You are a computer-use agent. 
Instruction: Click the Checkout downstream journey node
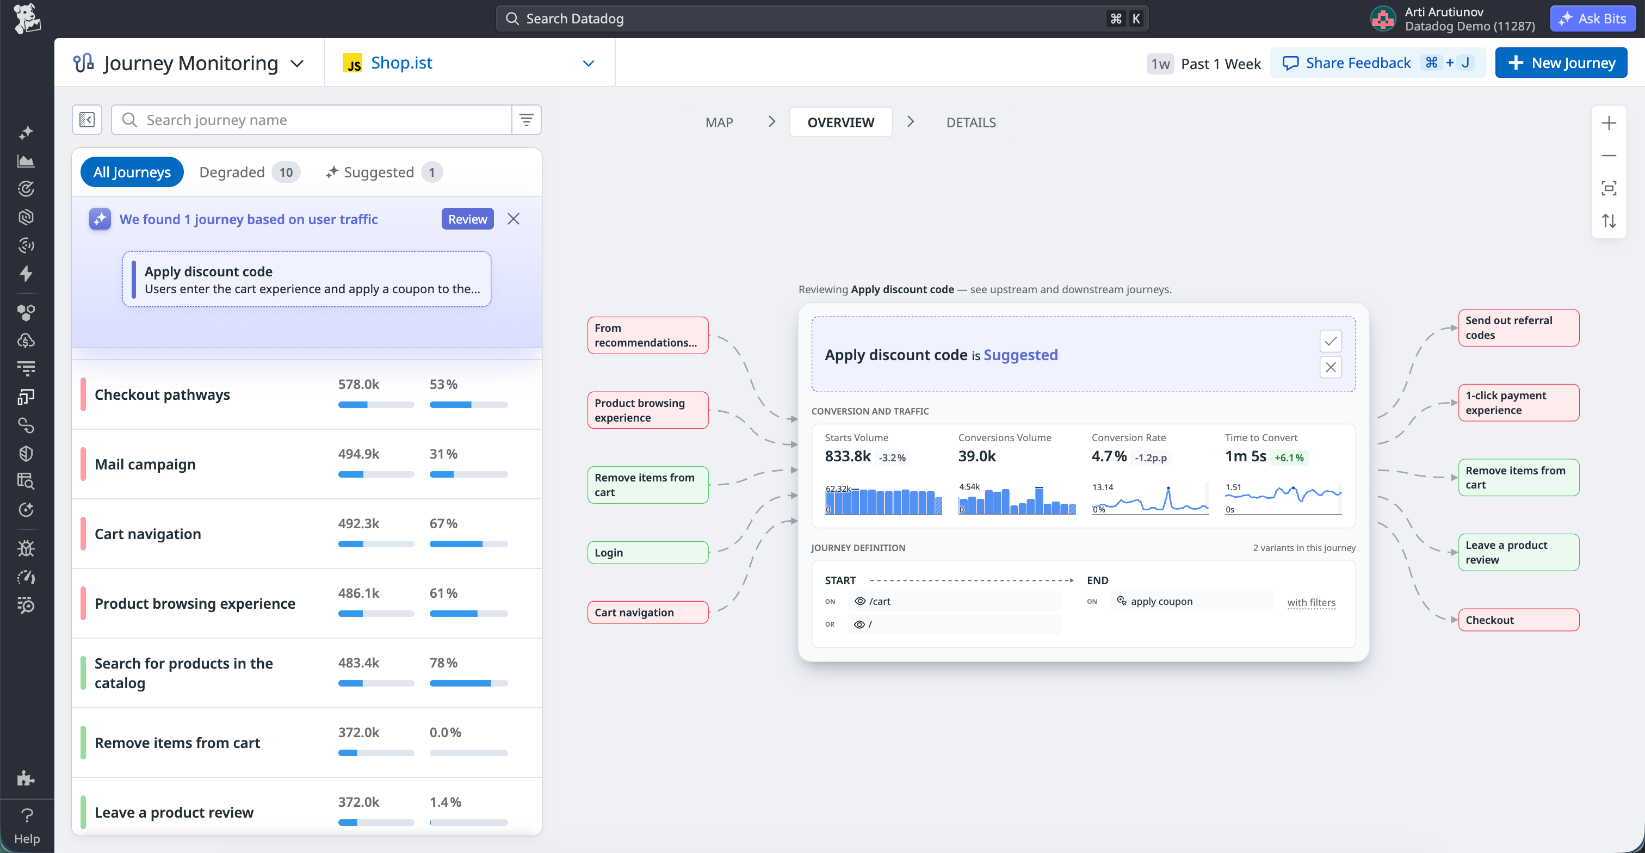(x=1519, y=620)
